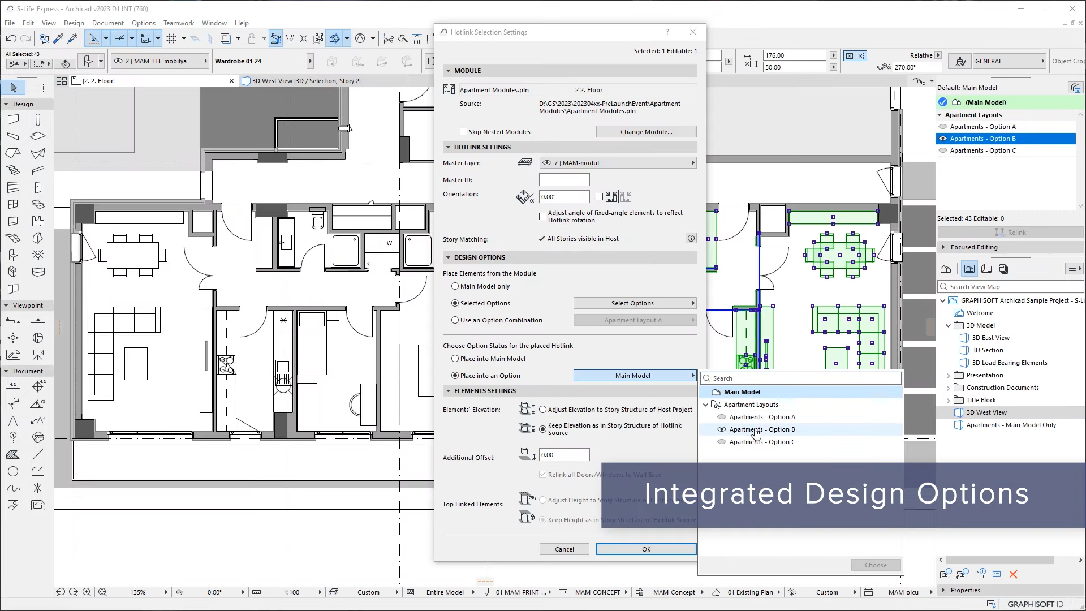Image resolution: width=1086 pixels, height=611 pixels.
Task: Click the Master Layer icon in hotlink dialog
Action: click(525, 163)
